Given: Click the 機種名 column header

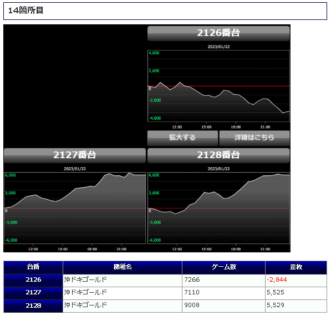Looking at the screenshot, I should pos(123,267).
